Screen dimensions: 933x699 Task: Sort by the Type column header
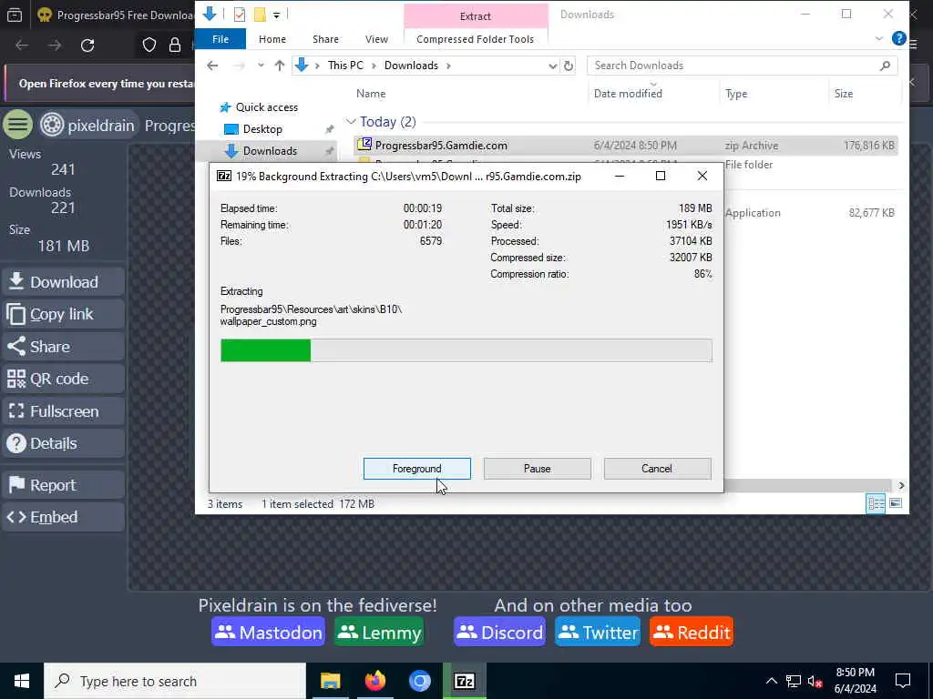click(x=736, y=94)
